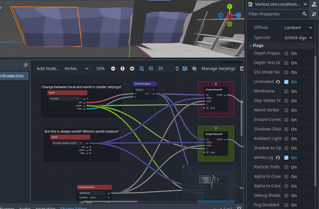Open the shader documentation via the DOC icon
319x209 pixels.
[x=314, y=4]
